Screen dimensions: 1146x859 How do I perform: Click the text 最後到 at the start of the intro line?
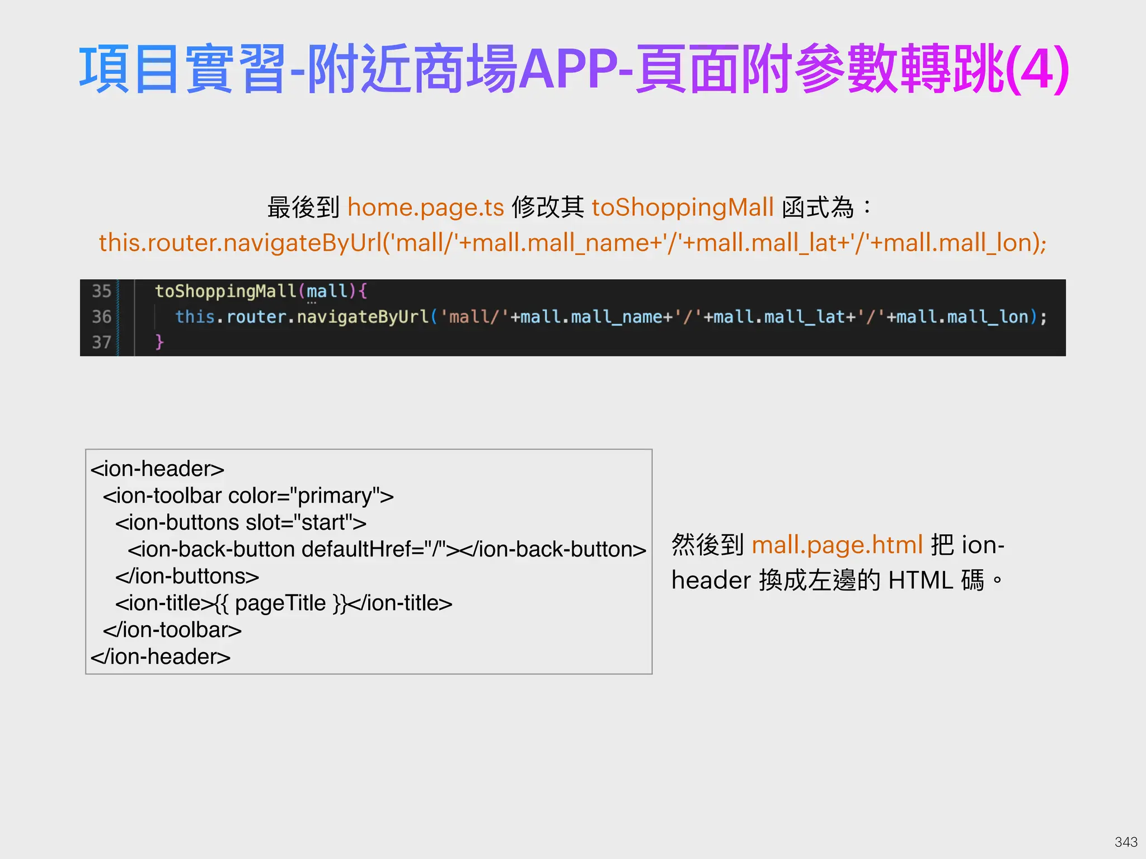coord(303,207)
